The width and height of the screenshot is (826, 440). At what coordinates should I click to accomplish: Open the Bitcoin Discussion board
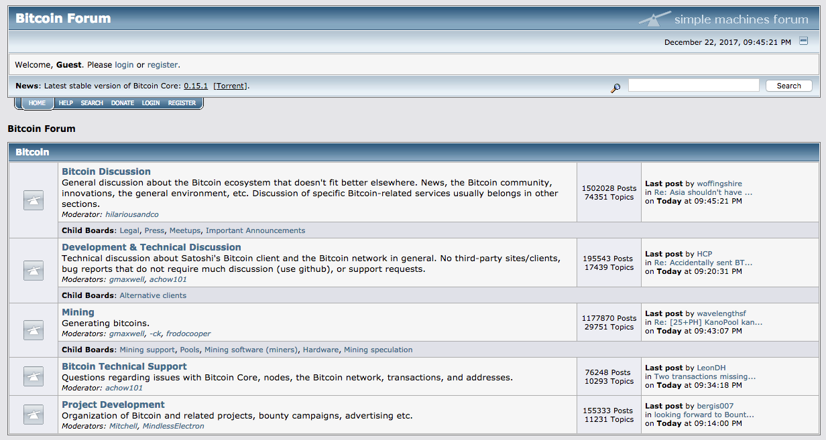[106, 171]
